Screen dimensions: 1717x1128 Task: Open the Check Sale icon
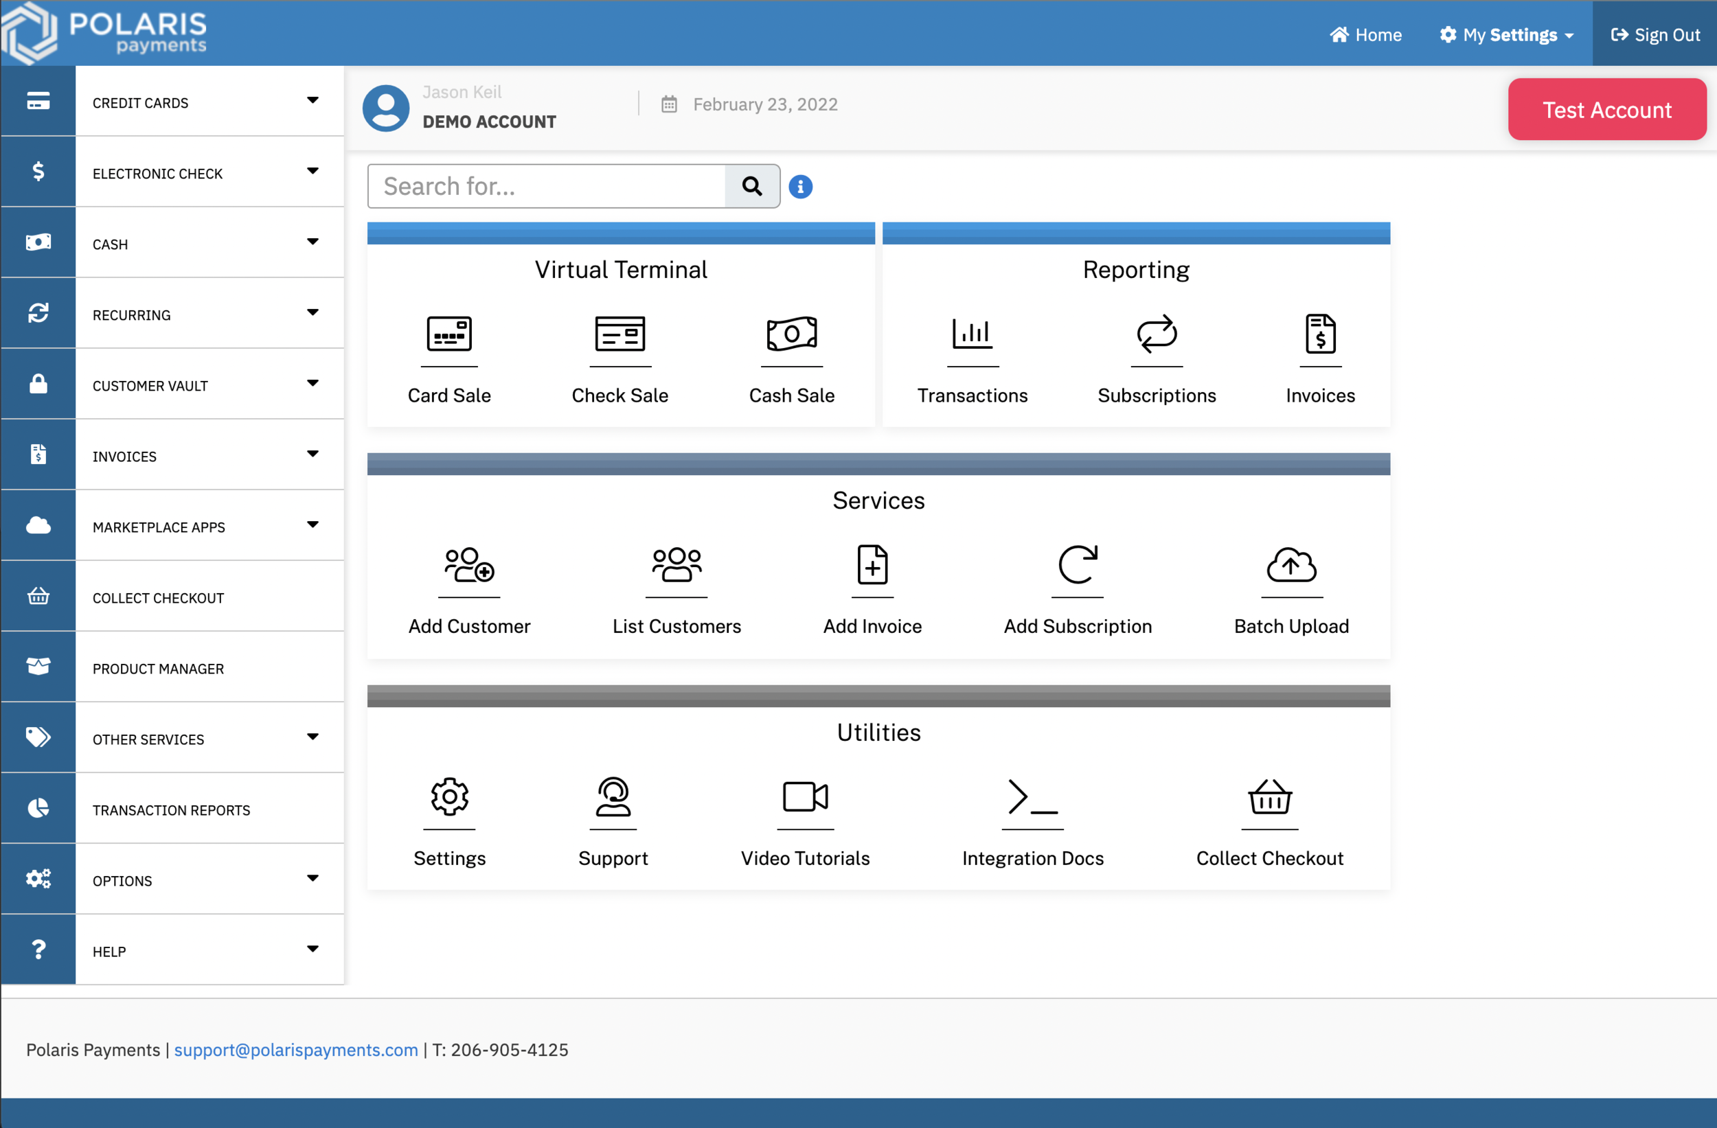point(619,333)
